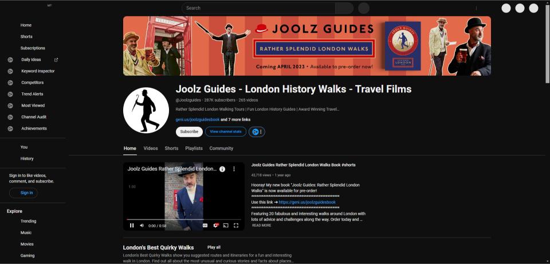Click the extension icon beside Competitors
The width and height of the screenshot is (550, 264).
pos(10,83)
